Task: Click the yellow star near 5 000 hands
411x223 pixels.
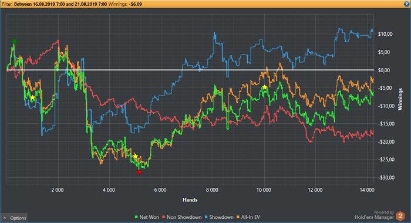Action: coord(135,156)
